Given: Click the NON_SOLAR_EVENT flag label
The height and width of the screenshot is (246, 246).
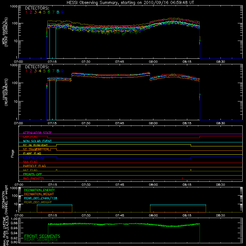Looking at the screenshot, I should coord(37,141).
